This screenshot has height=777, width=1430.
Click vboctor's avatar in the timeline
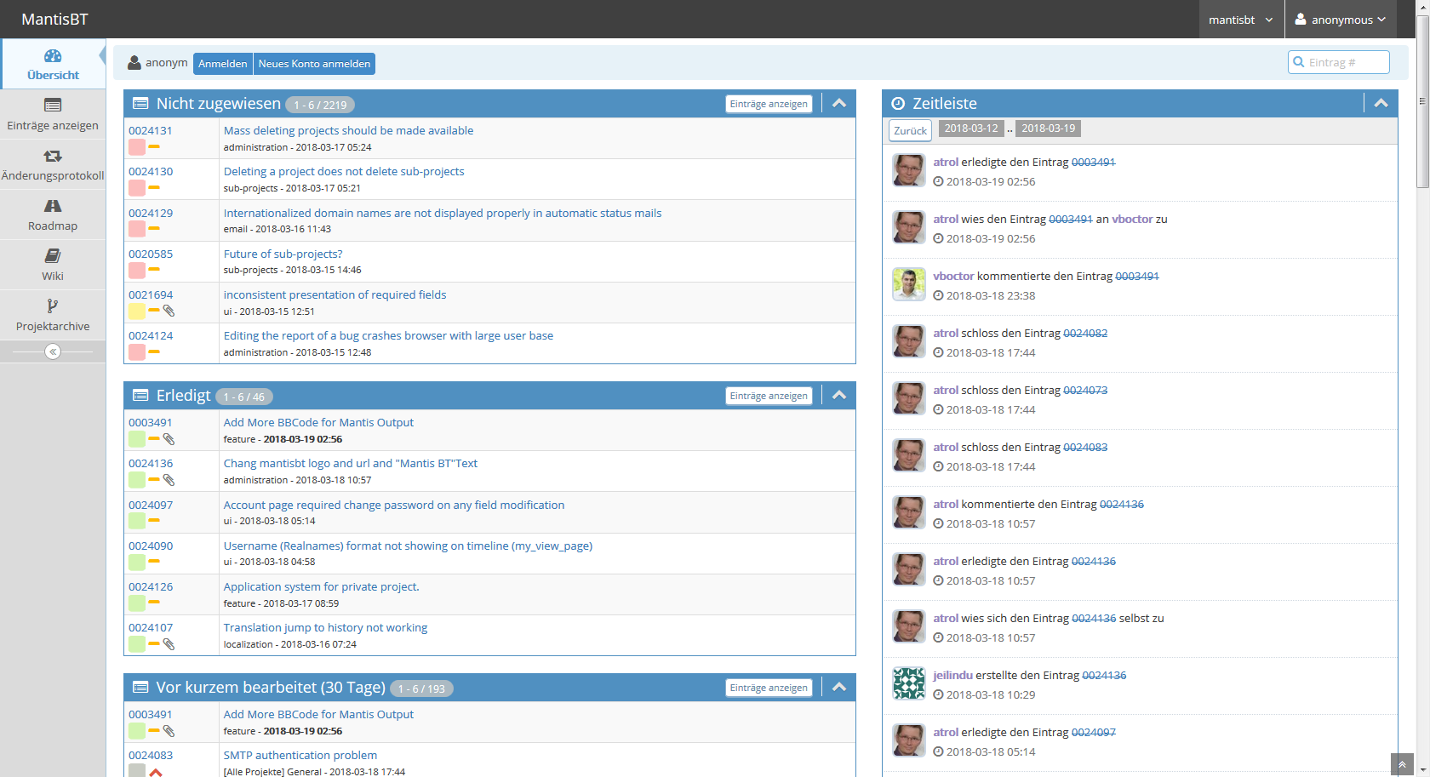point(908,284)
